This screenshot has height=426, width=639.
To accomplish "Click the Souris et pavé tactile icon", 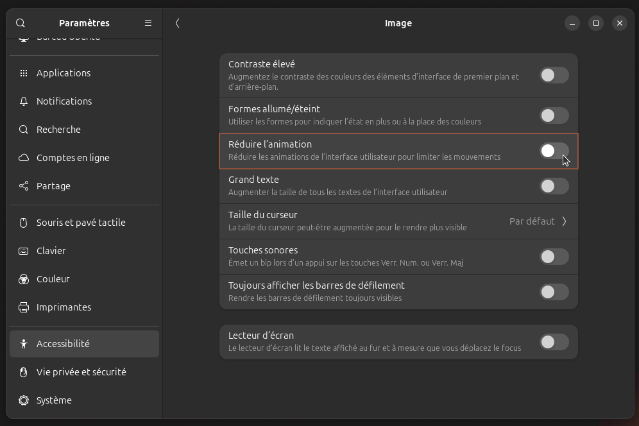I will tap(23, 222).
